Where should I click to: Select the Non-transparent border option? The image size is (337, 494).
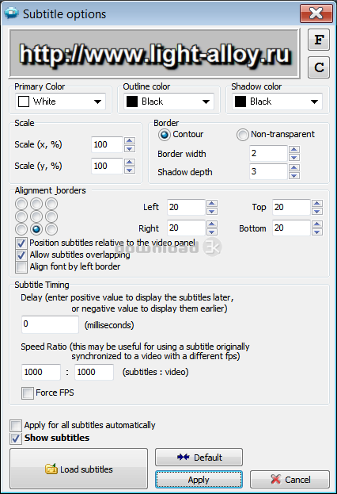tap(242, 135)
